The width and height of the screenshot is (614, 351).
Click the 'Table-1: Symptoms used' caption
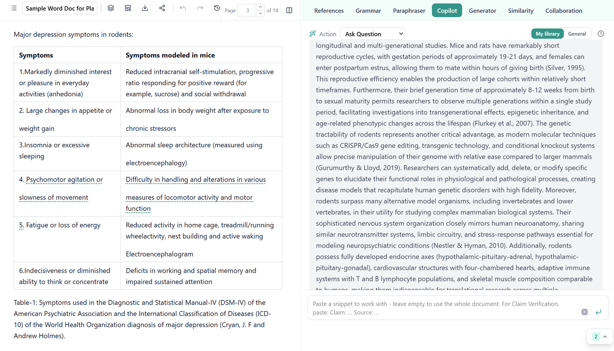[143, 319]
